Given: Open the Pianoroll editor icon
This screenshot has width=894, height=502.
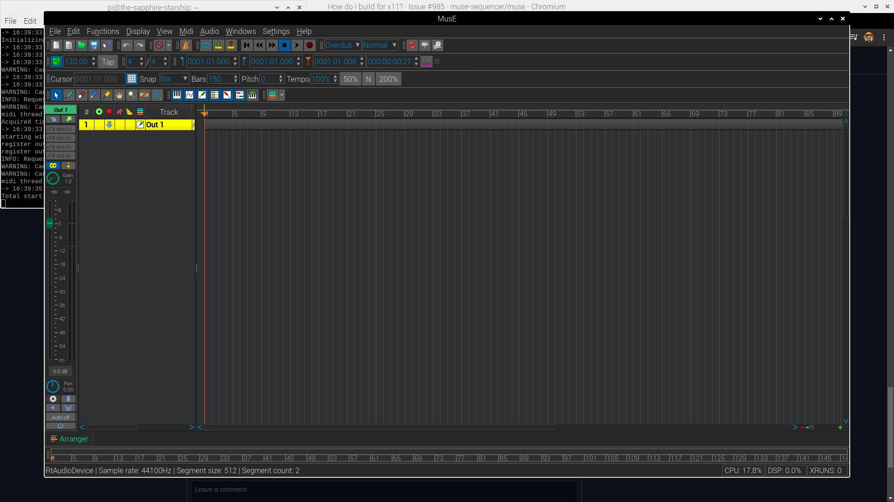Looking at the screenshot, I should click(x=177, y=95).
